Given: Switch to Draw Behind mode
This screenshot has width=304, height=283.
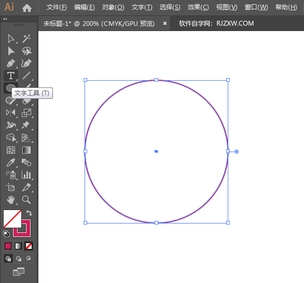Looking at the screenshot, I should click(x=19, y=259).
